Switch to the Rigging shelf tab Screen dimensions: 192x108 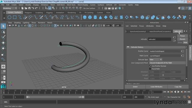[49, 13]
